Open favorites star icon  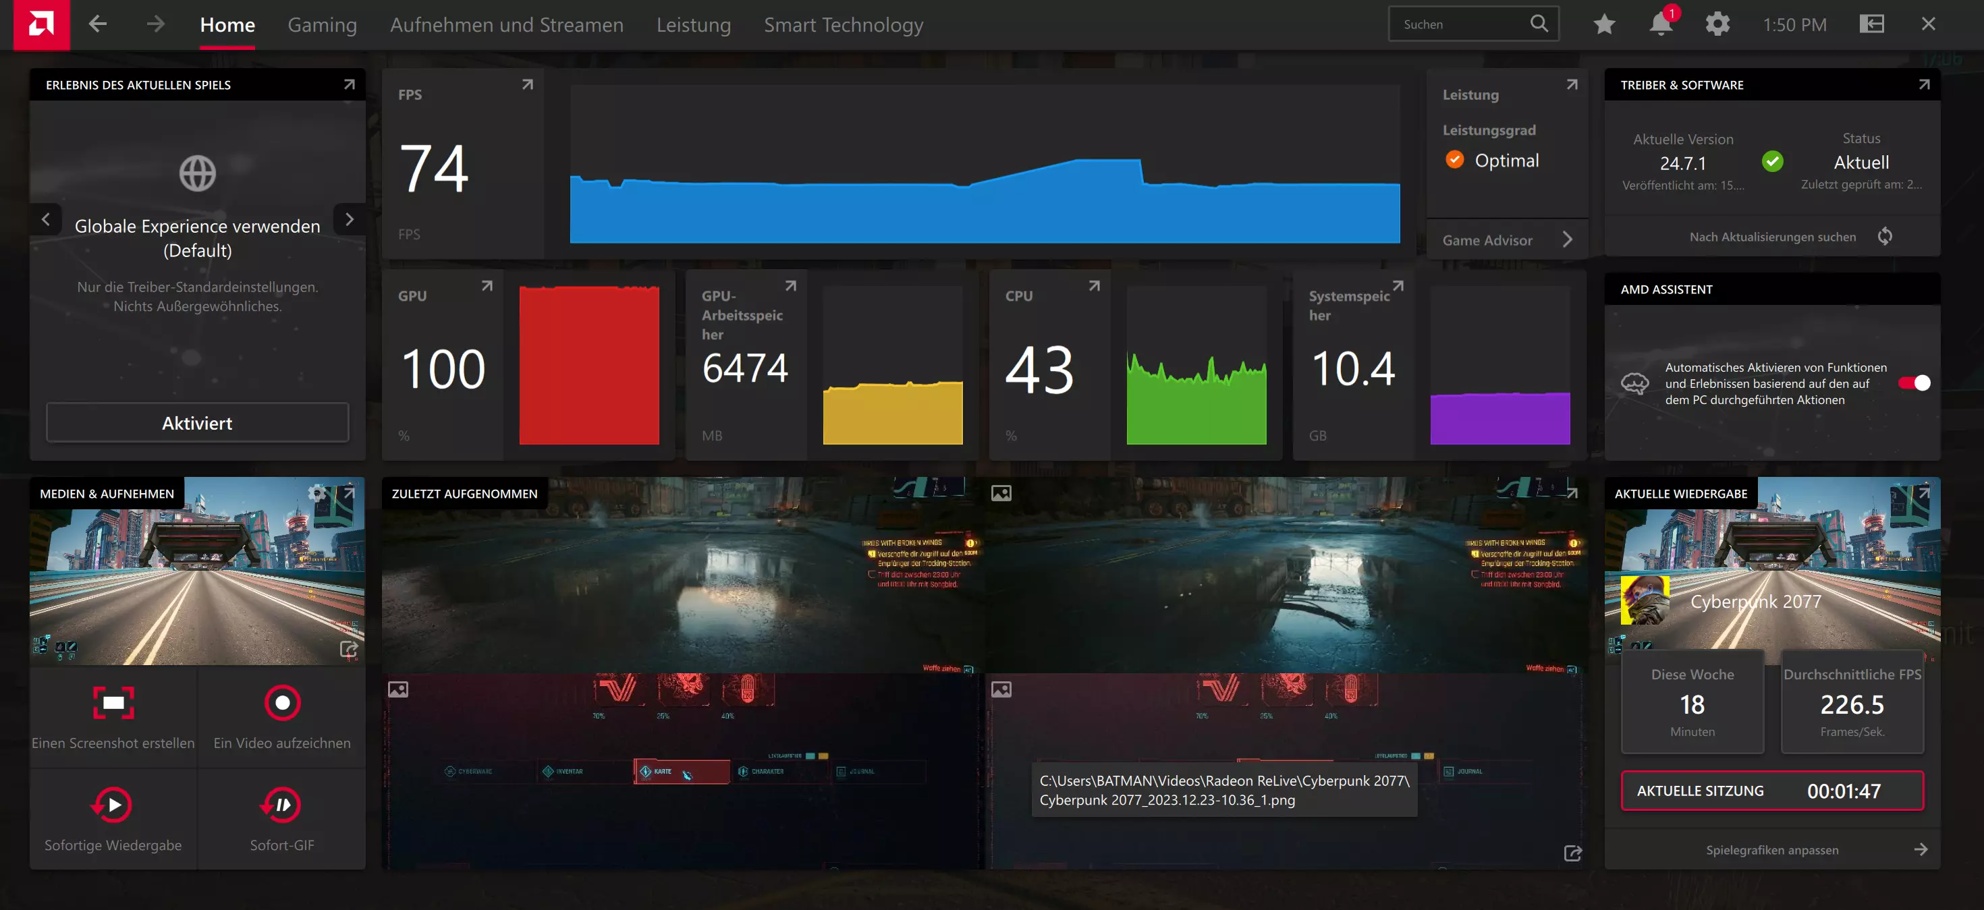(1604, 24)
